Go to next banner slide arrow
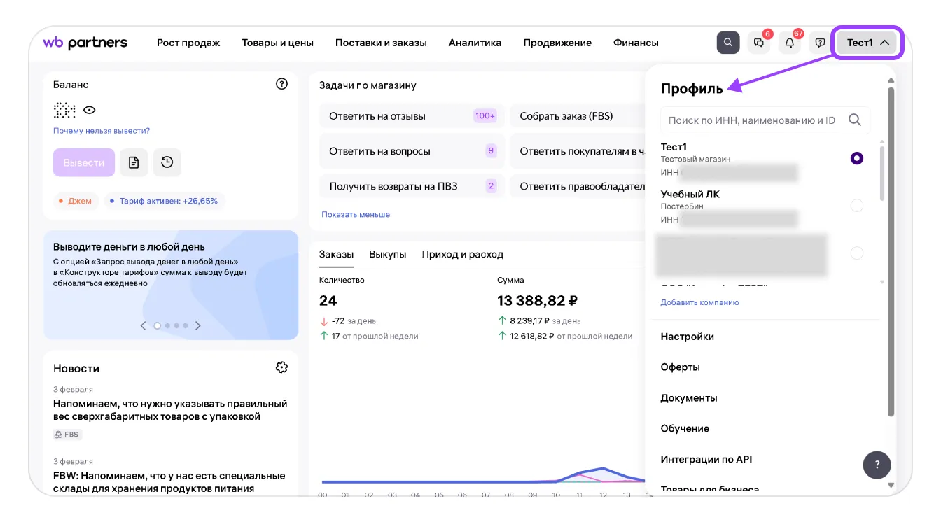Image resolution: width=941 pixels, height=522 pixels. pyautogui.click(x=198, y=326)
